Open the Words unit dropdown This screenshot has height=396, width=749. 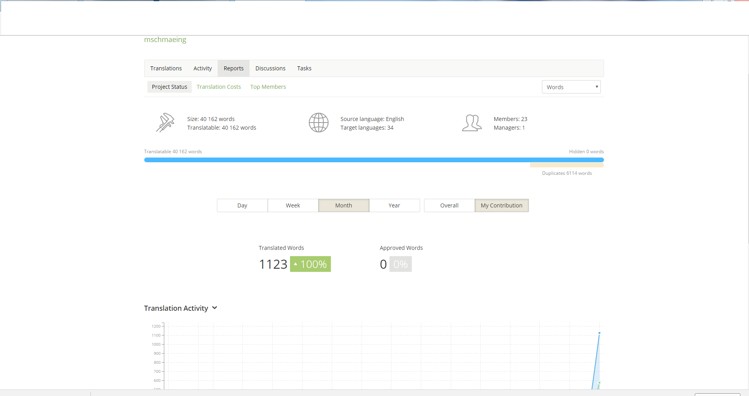click(571, 87)
